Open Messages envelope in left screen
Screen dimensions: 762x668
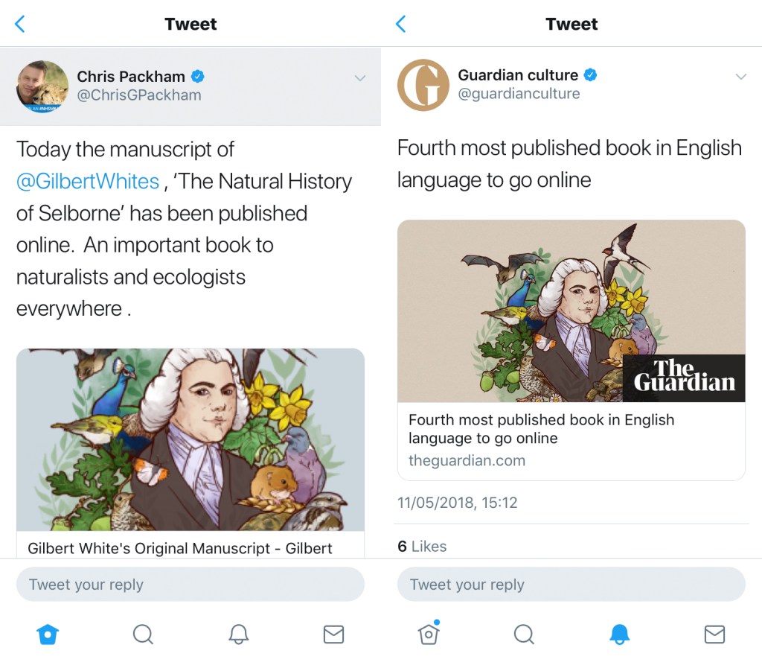(x=333, y=634)
